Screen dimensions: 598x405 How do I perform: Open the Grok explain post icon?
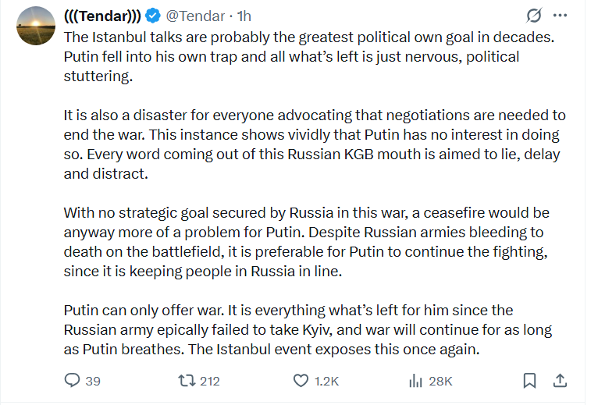point(533,16)
